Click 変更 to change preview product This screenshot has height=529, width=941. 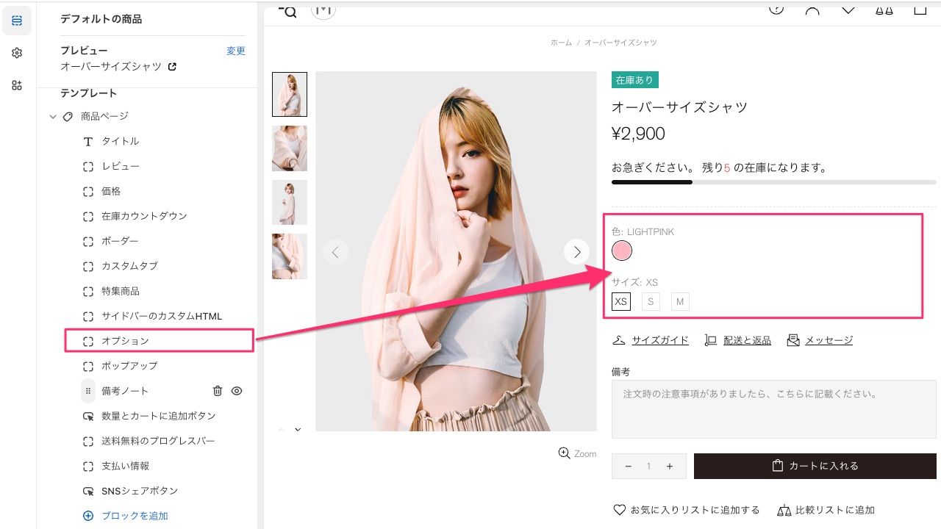(x=236, y=51)
